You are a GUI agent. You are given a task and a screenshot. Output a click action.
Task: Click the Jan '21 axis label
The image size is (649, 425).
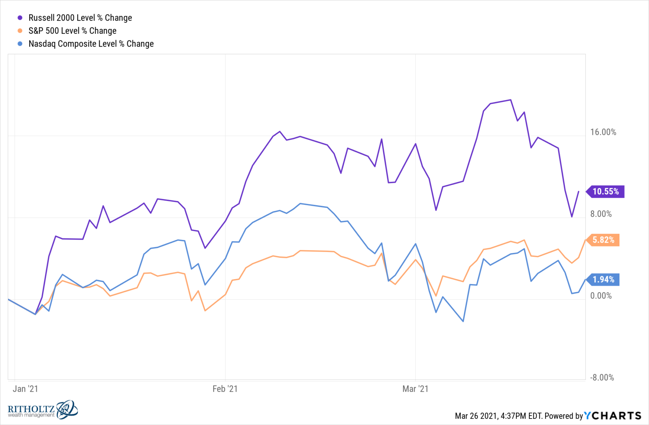[x=25, y=389]
